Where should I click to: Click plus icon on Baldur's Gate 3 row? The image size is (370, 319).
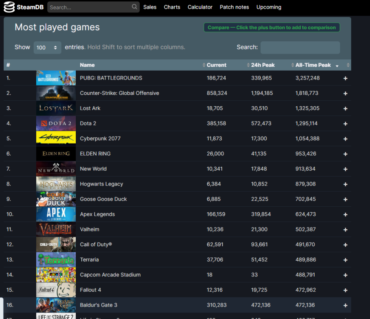pyautogui.click(x=345, y=305)
